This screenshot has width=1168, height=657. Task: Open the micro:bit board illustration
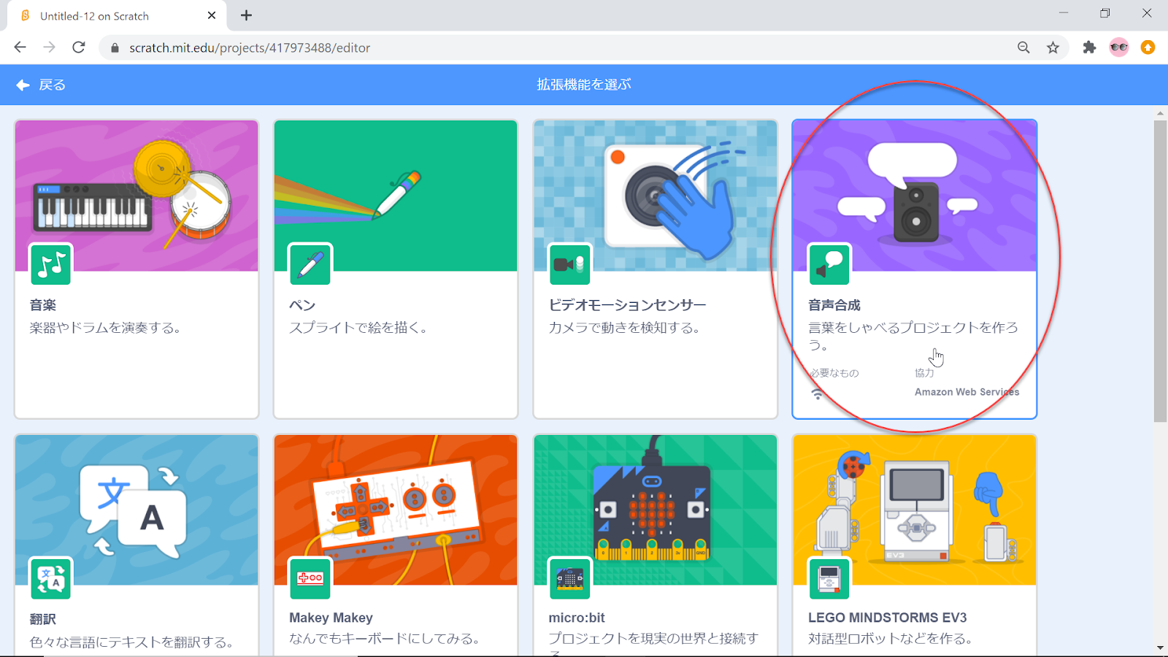[656, 510]
